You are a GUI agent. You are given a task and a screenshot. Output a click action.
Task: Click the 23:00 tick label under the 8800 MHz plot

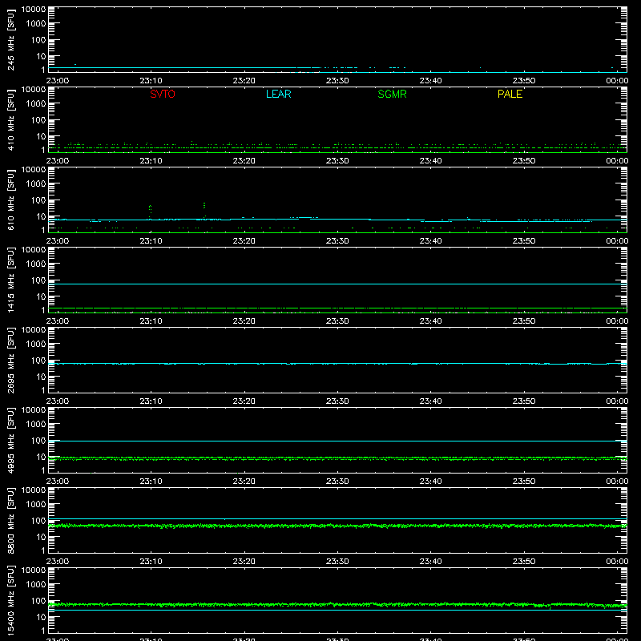tap(57, 562)
